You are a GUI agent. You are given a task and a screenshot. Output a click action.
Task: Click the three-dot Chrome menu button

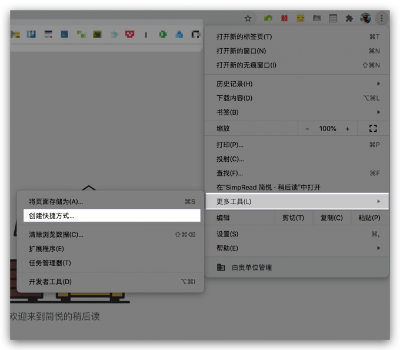pos(381,18)
